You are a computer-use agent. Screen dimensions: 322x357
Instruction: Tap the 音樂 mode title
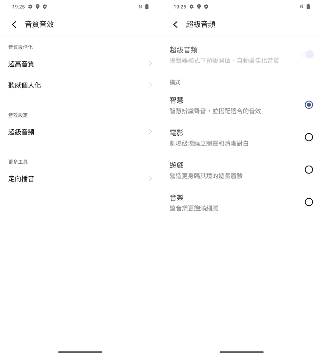tap(177, 197)
